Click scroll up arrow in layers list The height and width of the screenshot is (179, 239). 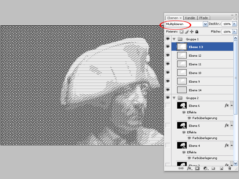(235, 38)
